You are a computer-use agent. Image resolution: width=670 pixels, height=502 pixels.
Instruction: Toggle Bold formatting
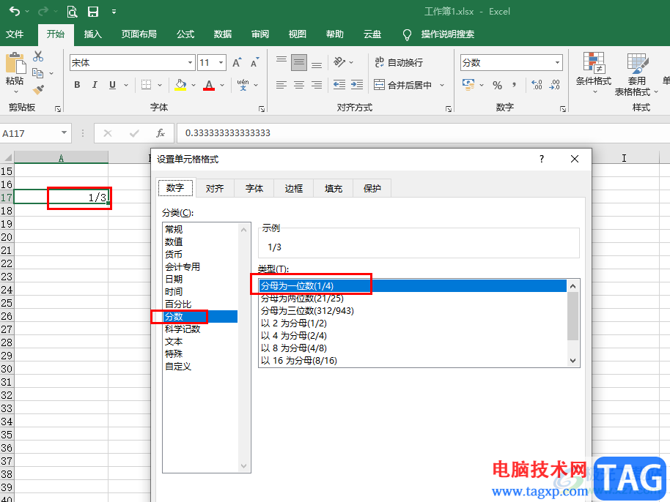[77, 84]
